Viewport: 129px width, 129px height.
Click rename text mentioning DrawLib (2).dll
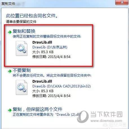point(47,115)
